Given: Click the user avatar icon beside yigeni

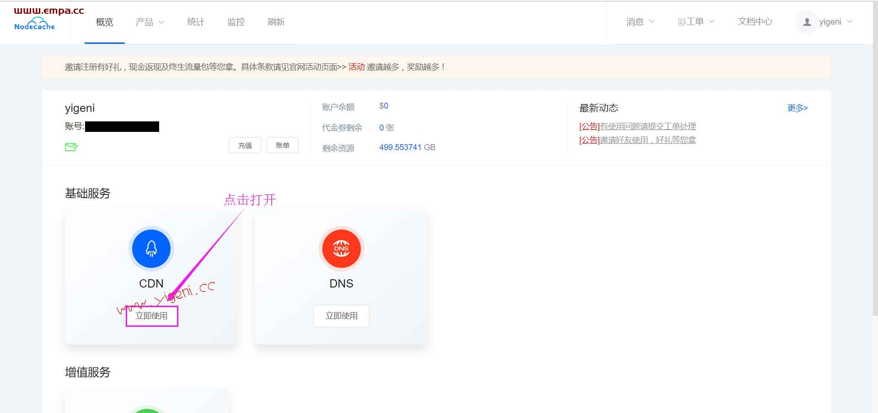Looking at the screenshot, I should [807, 22].
